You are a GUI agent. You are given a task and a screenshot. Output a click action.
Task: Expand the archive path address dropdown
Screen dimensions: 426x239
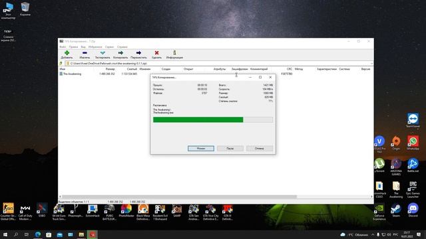click(371, 64)
